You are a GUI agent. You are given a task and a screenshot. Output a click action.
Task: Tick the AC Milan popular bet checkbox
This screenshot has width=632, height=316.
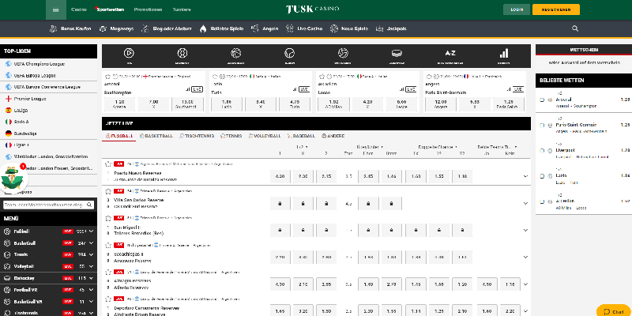[542, 201]
